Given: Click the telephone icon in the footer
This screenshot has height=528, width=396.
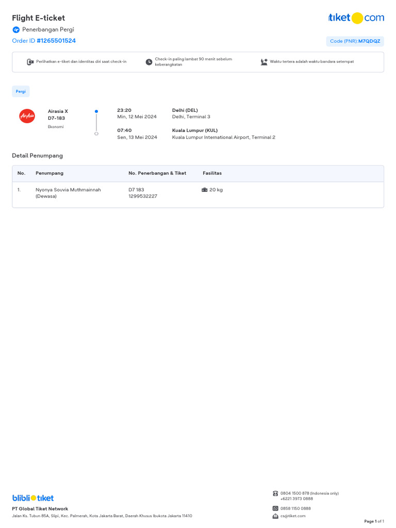Looking at the screenshot, I should 275,493.
